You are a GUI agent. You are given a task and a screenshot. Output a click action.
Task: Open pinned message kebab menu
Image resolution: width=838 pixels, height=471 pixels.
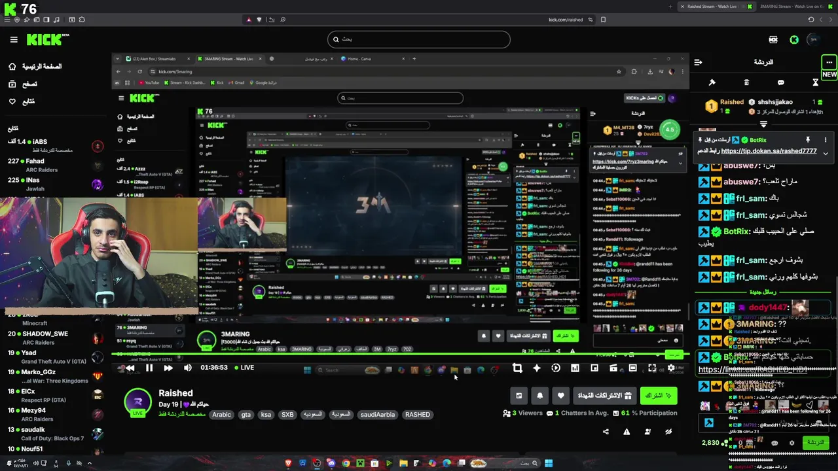[x=826, y=140]
